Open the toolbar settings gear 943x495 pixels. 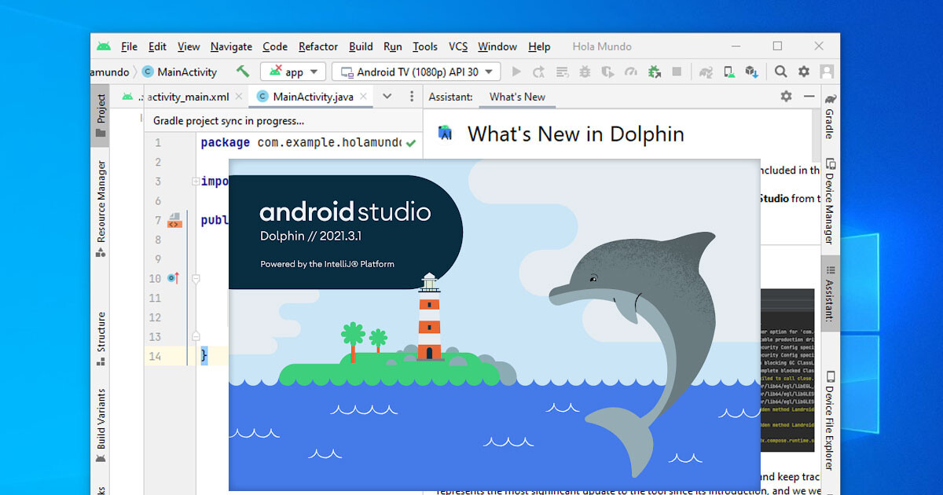tap(803, 71)
